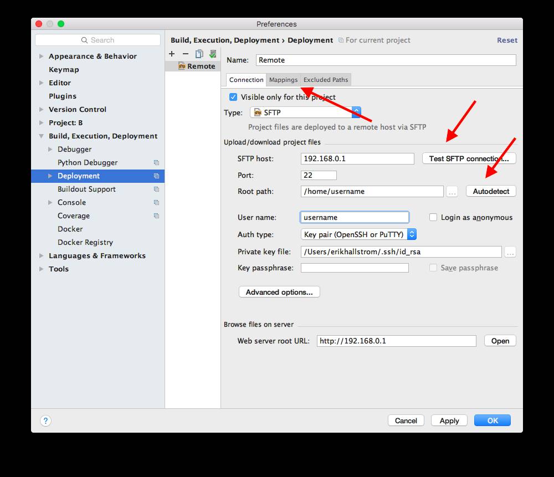This screenshot has width=554, height=477.
Task: Expand Appearance & Behavior section
Action: pyautogui.click(x=42, y=56)
